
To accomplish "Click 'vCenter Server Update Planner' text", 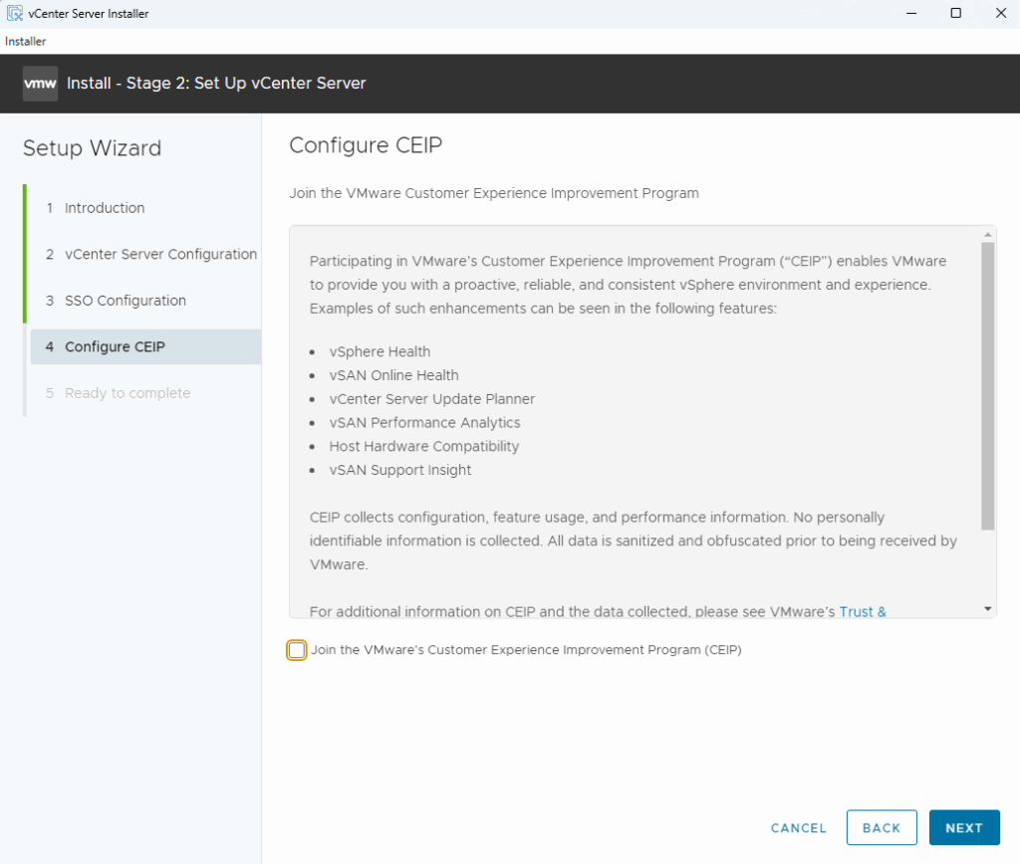I will point(432,399).
